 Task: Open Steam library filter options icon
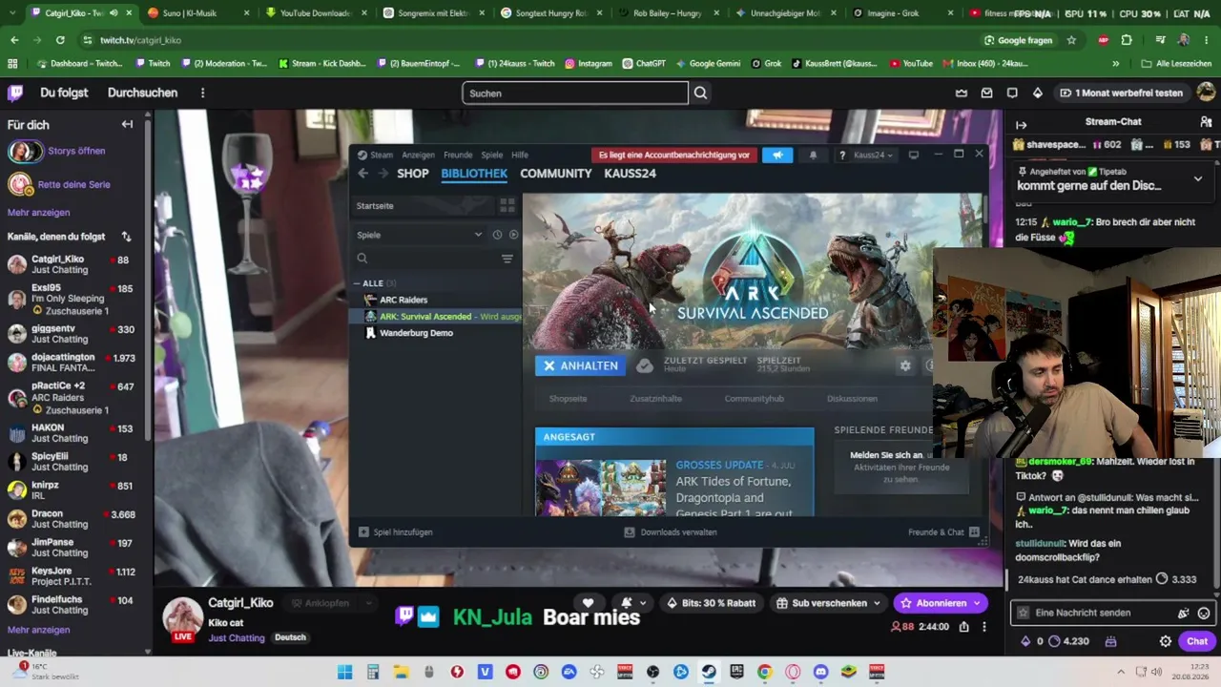click(507, 259)
